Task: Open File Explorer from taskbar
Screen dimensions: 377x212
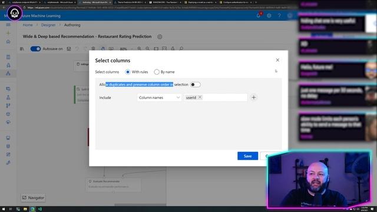Action: click(25, 209)
